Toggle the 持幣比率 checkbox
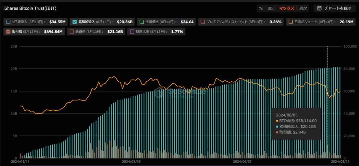The image size is (359, 166). coord(132,31)
